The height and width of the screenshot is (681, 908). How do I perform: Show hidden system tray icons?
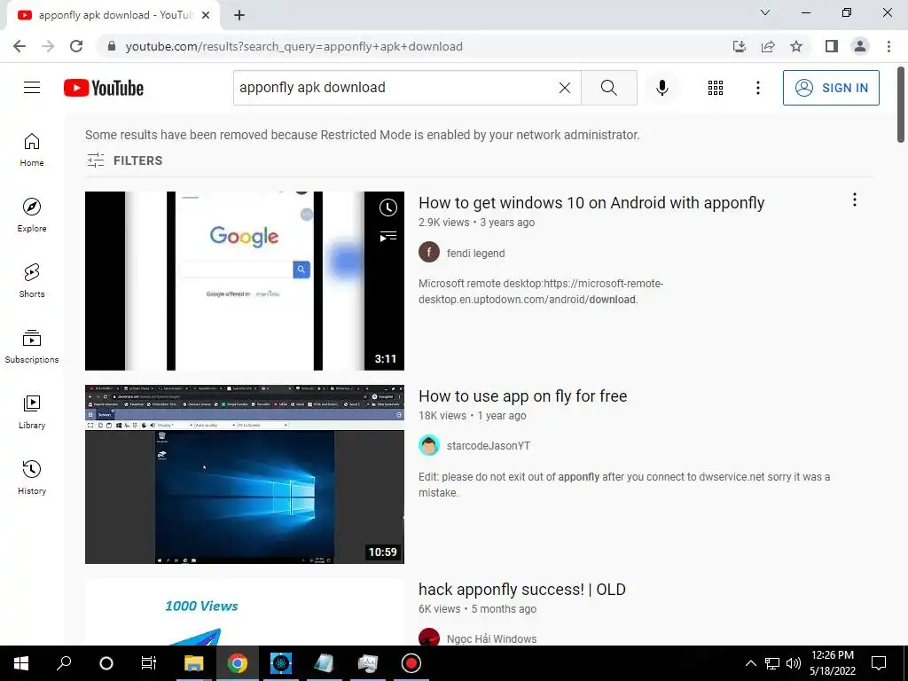[x=750, y=663]
